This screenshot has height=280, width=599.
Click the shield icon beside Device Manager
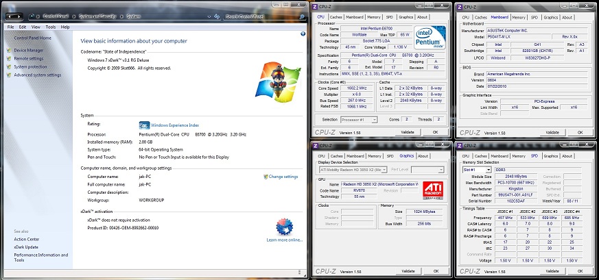[x=9, y=50]
